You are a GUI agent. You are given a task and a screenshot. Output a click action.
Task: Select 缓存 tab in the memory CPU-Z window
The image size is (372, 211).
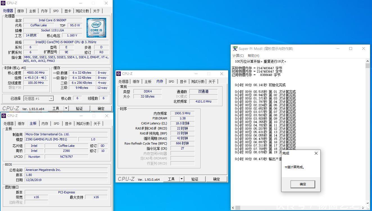click(x=136, y=82)
